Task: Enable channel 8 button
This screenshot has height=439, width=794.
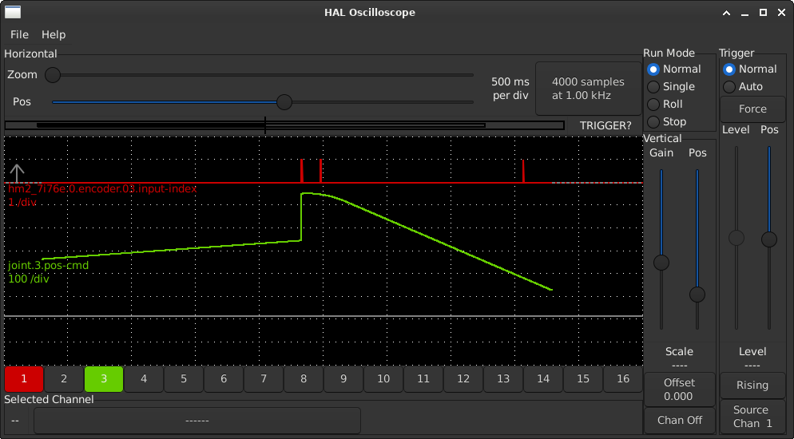Action: coord(304,379)
